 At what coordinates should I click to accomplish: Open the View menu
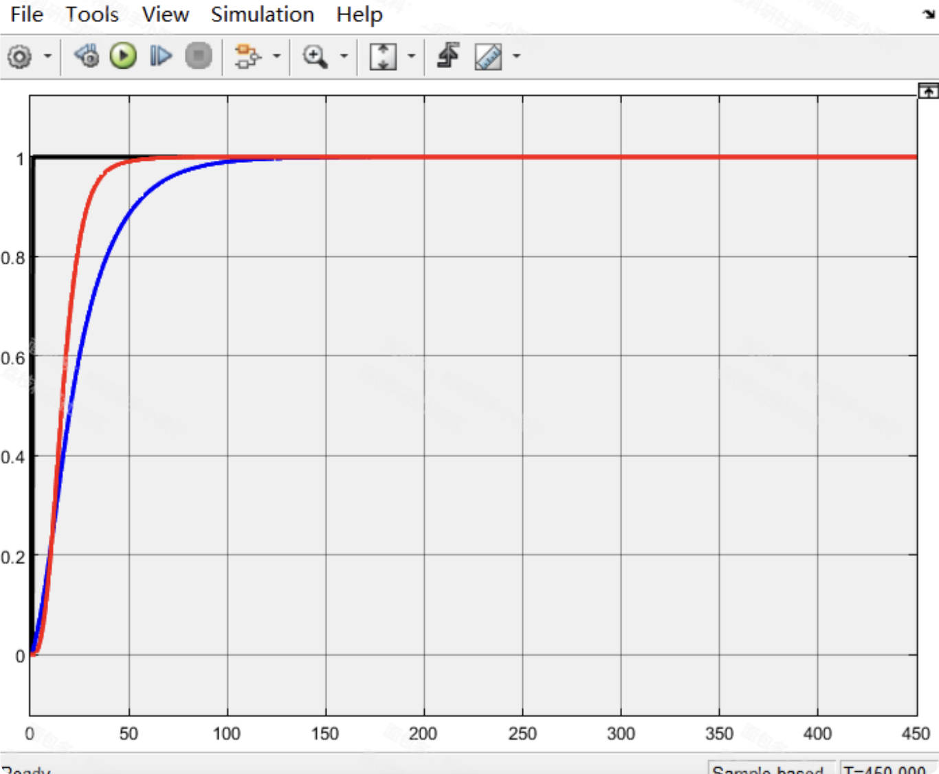click(165, 14)
